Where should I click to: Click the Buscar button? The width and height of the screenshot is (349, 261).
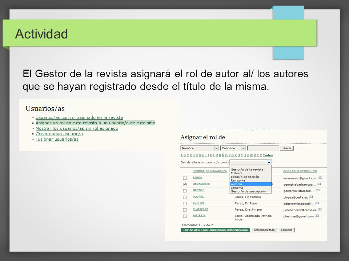point(287,148)
